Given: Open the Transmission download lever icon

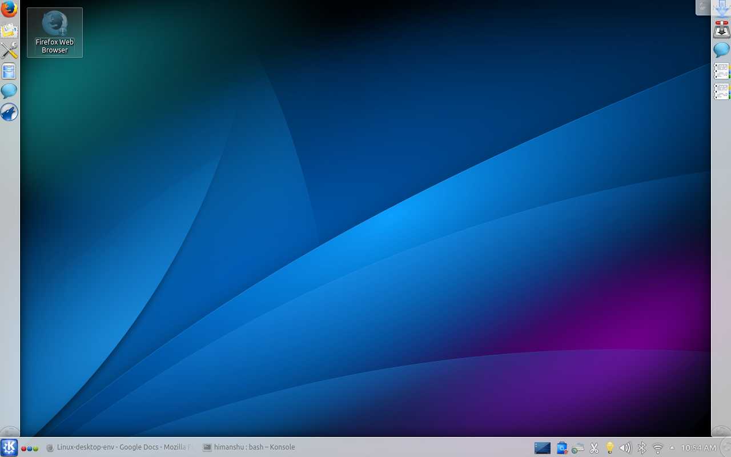Looking at the screenshot, I should tap(722, 30).
